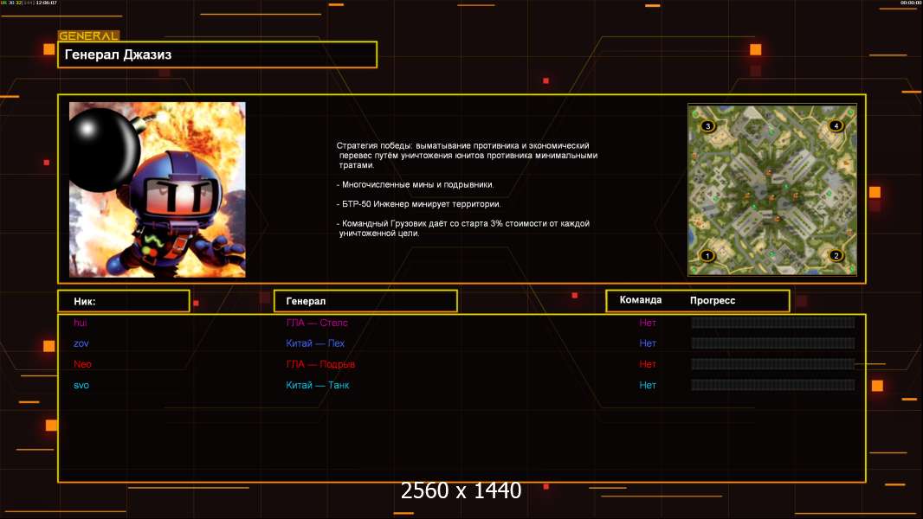The height and width of the screenshot is (519, 923).
Task: Open general 'ГЛА — Стелс' for hui
Action: click(317, 323)
